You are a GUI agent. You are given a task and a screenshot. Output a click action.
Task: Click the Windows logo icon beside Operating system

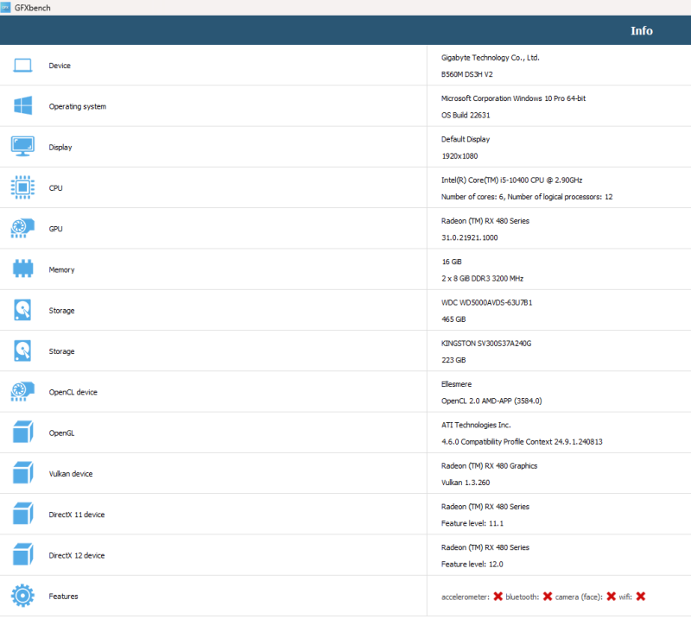[x=22, y=105]
